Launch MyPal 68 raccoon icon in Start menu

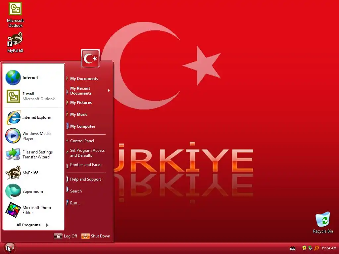pyautogui.click(x=13, y=173)
